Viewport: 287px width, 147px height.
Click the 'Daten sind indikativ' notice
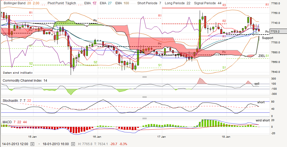click(x=18, y=73)
